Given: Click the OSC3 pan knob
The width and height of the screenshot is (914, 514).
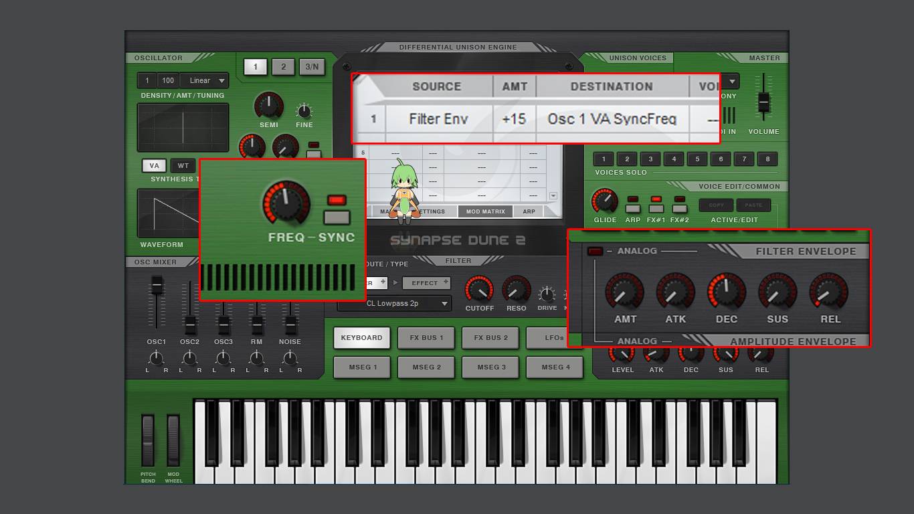Looking at the screenshot, I should (x=223, y=359).
